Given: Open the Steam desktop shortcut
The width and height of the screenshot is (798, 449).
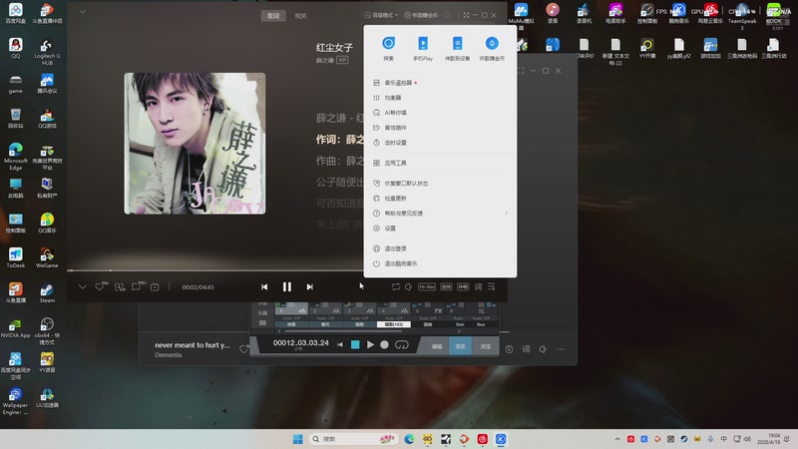Looking at the screenshot, I should (x=47, y=293).
